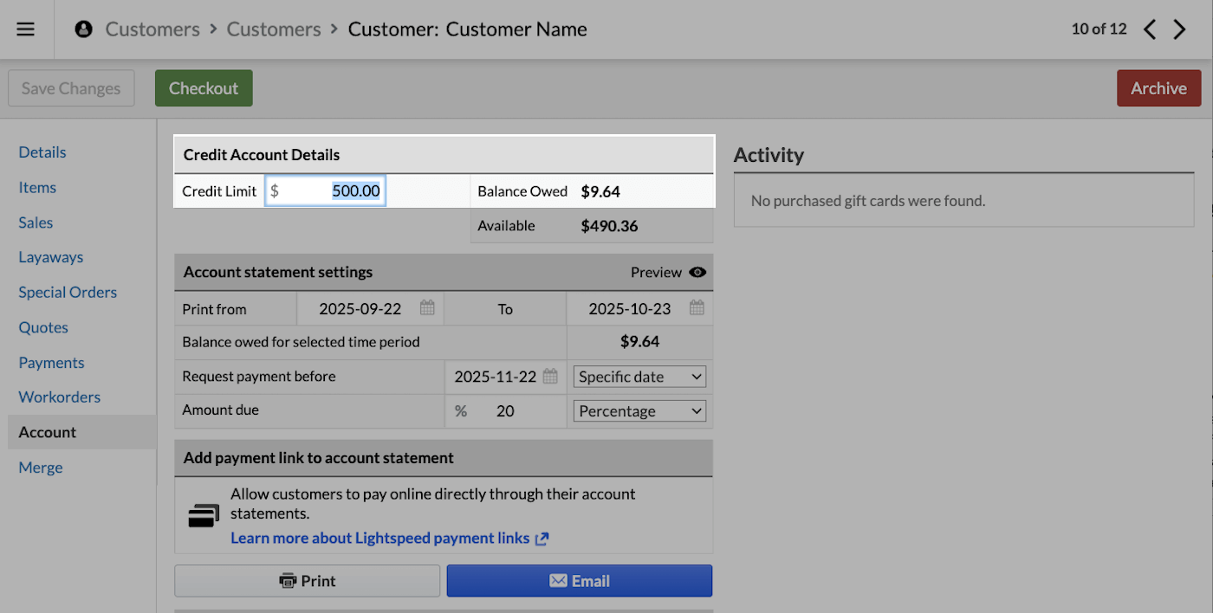Open the hamburger navigation menu
Viewport: 1213px width, 613px height.
tap(25, 29)
